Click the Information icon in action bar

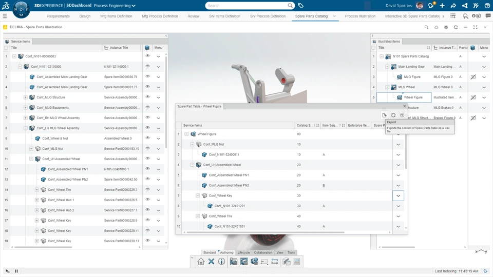(x=221, y=261)
